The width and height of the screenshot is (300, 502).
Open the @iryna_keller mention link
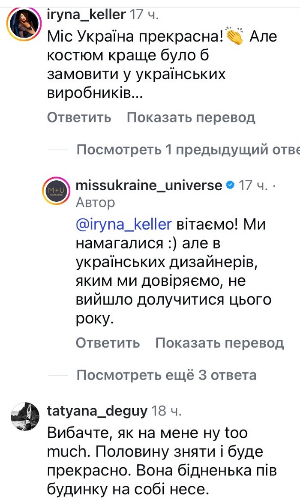tap(120, 224)
